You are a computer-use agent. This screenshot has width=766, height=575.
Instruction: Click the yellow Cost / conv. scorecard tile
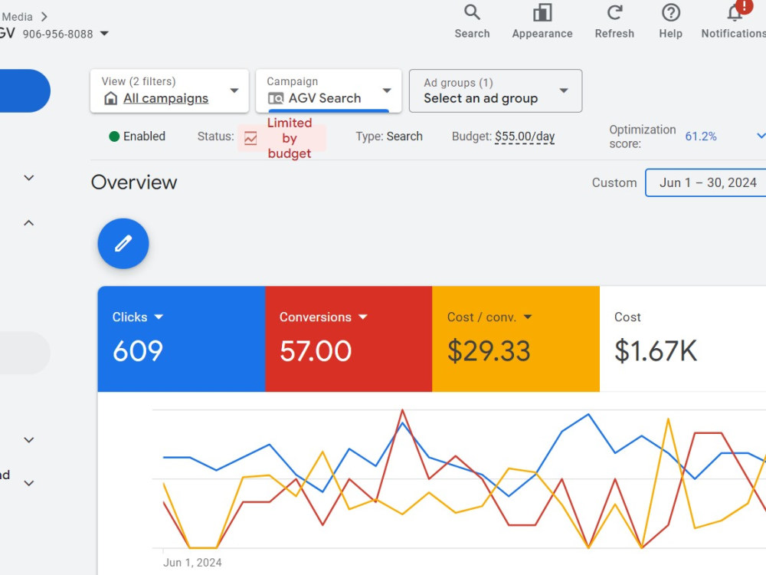click(516, 339)
